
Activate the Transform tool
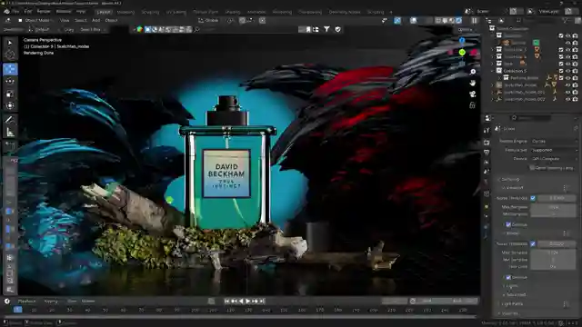tap(10, 106)
